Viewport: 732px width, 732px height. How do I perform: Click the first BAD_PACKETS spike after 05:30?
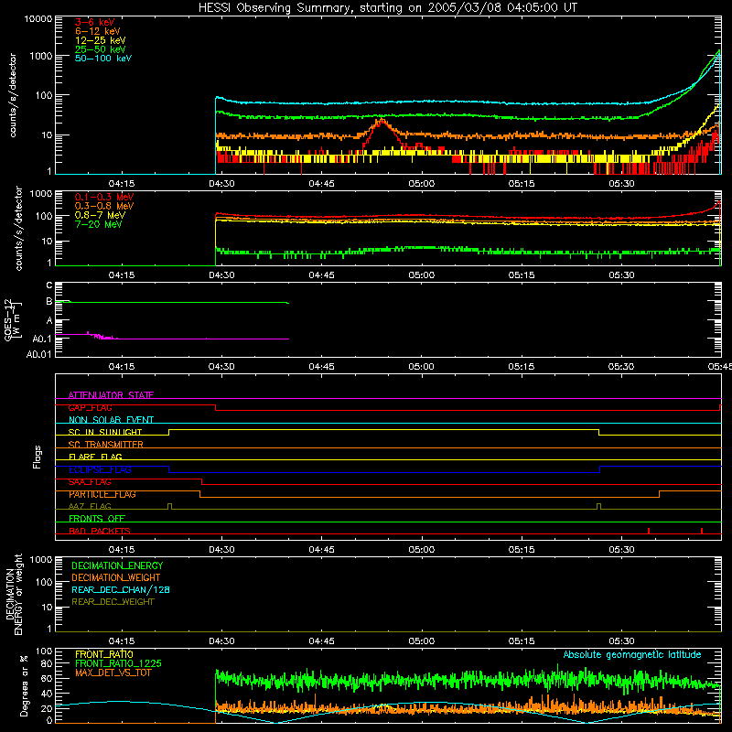coord(649,531)
